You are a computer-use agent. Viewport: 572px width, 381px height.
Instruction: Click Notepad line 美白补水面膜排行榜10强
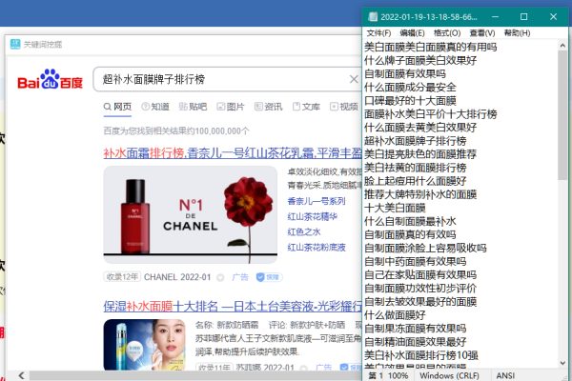421,355
